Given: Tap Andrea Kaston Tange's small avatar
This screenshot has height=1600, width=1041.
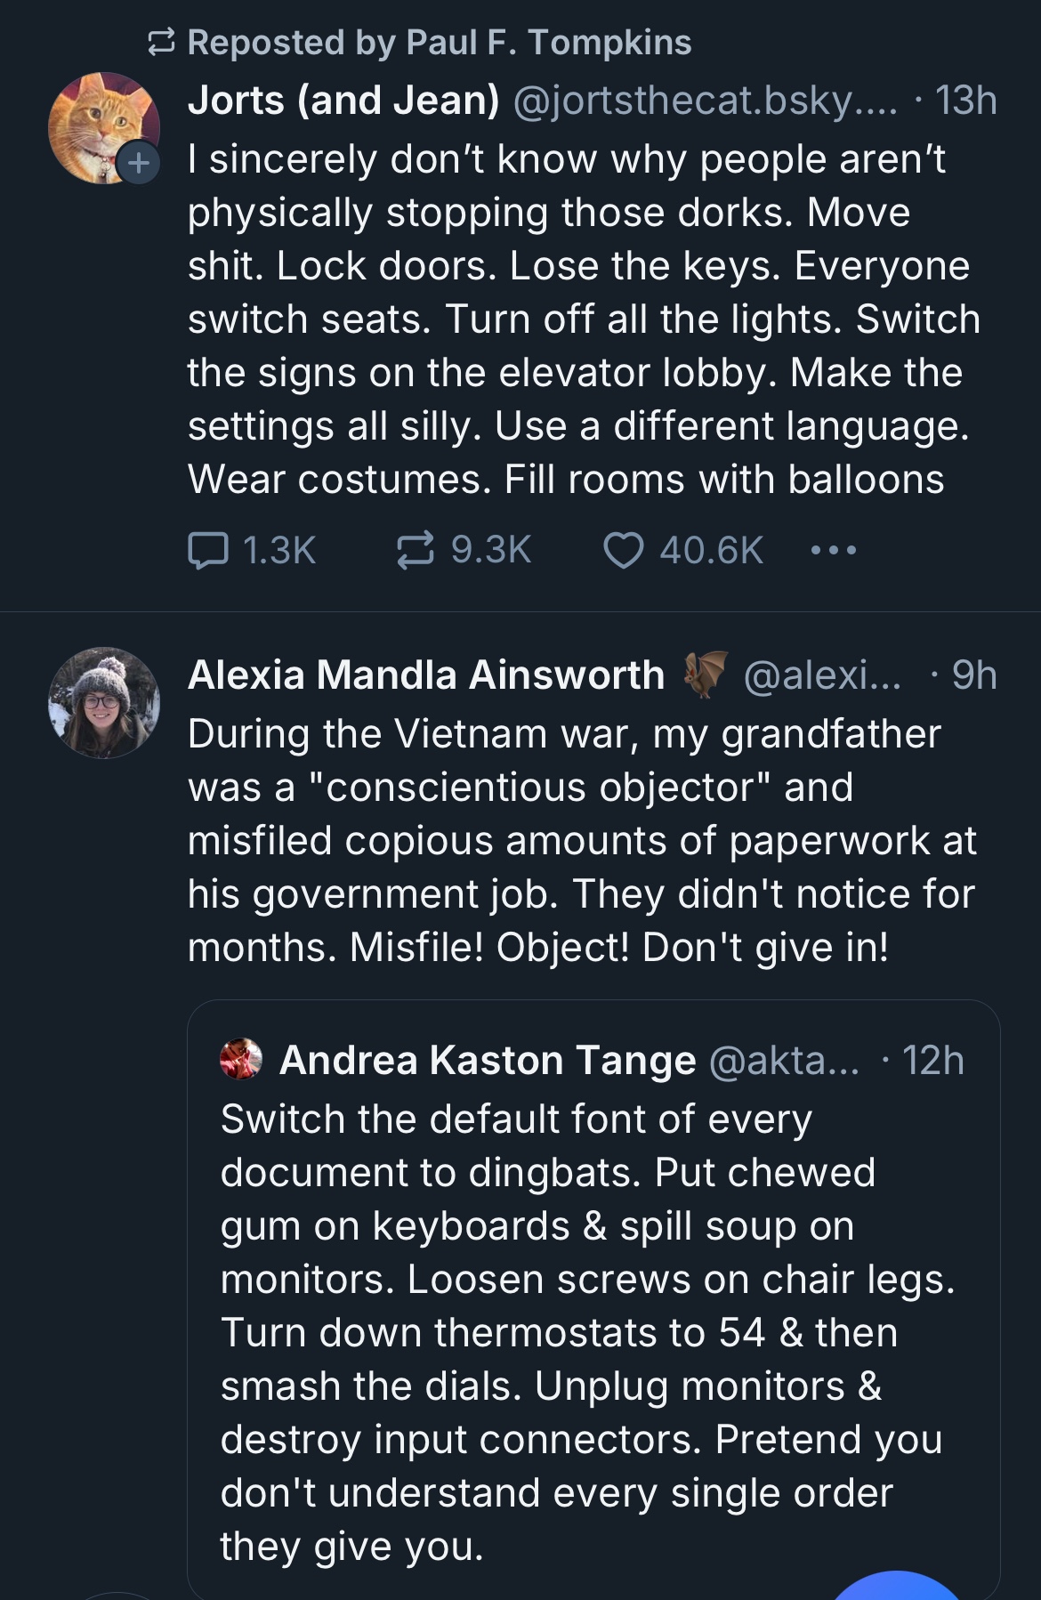Looking at the screenshot, I should [x=241, y=1060].
